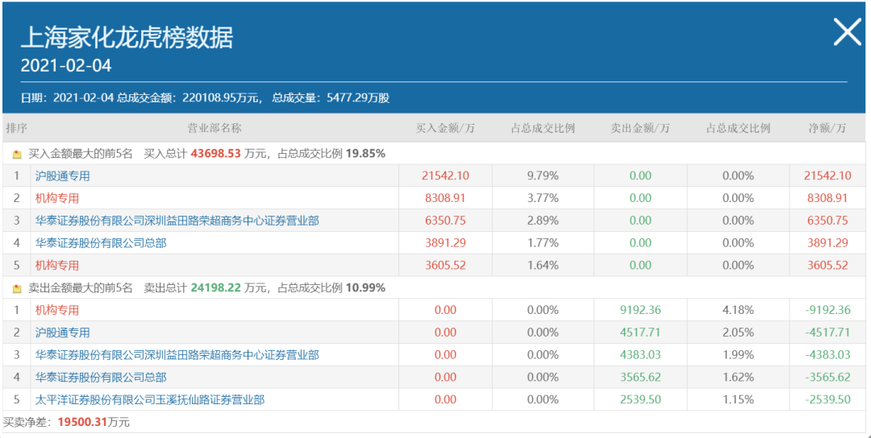The height and width of the screenshot is (438, 871).
Task: Click the 营业部名称 column header
Action: 215,129
